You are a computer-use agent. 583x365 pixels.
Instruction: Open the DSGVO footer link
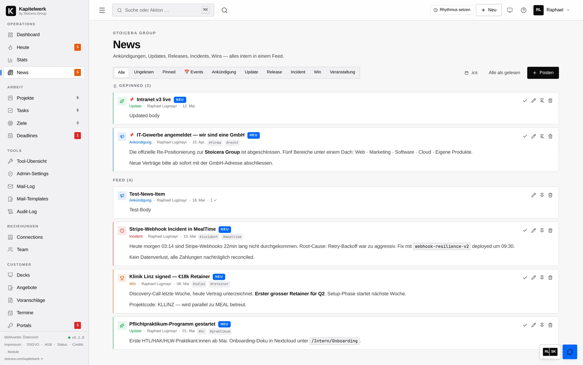coord(33,345)
